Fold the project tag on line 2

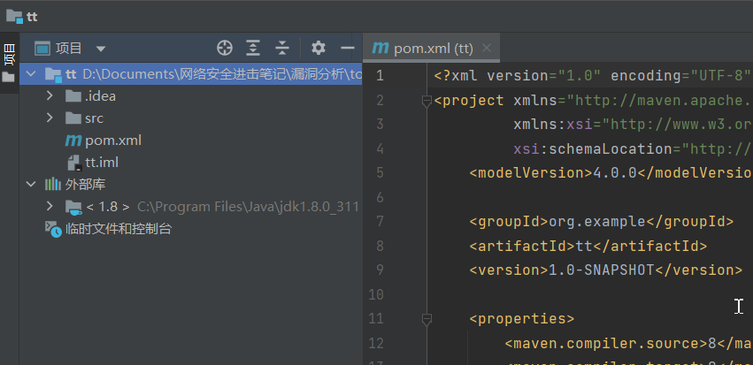(426, 102)
